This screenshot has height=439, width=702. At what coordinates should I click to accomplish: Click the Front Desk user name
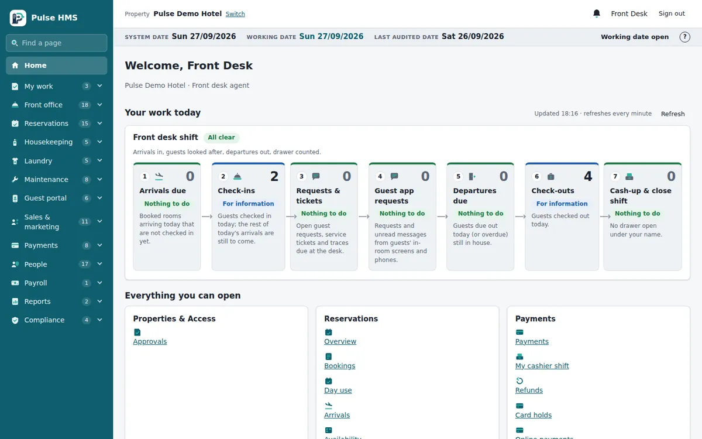pyautogui.click(x=629, y=13)
